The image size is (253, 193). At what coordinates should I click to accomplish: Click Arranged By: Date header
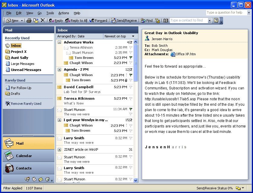pos(79,36)
